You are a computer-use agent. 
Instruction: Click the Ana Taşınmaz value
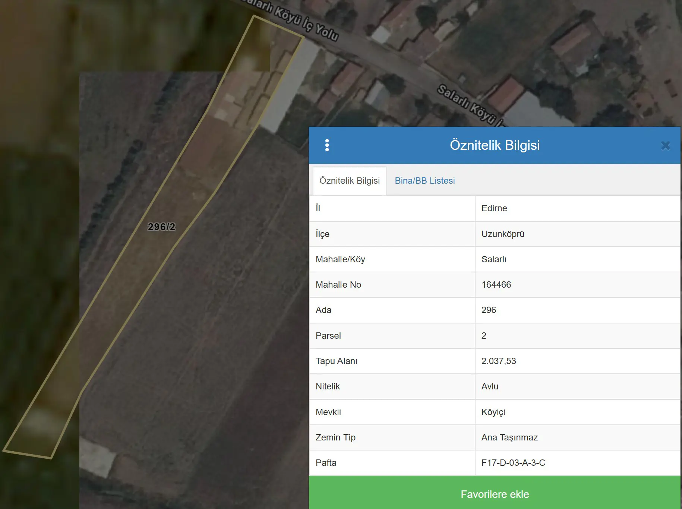(509, 437)
